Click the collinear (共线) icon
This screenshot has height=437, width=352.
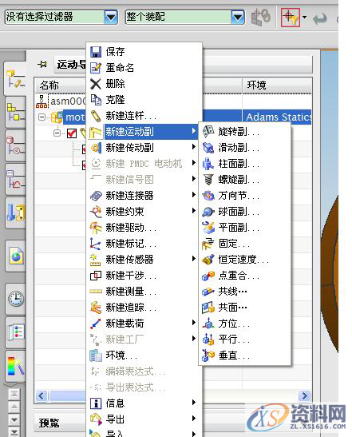pos(208,292)
